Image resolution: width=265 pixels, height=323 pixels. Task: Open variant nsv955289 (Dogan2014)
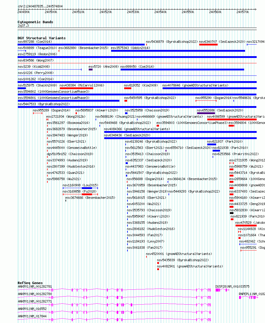(x=52, y=110)
